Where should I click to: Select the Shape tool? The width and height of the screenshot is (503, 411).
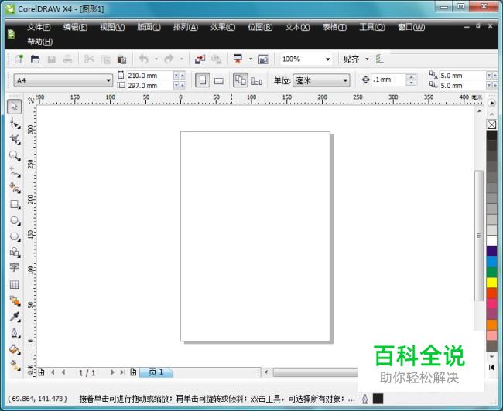point(15,123)
